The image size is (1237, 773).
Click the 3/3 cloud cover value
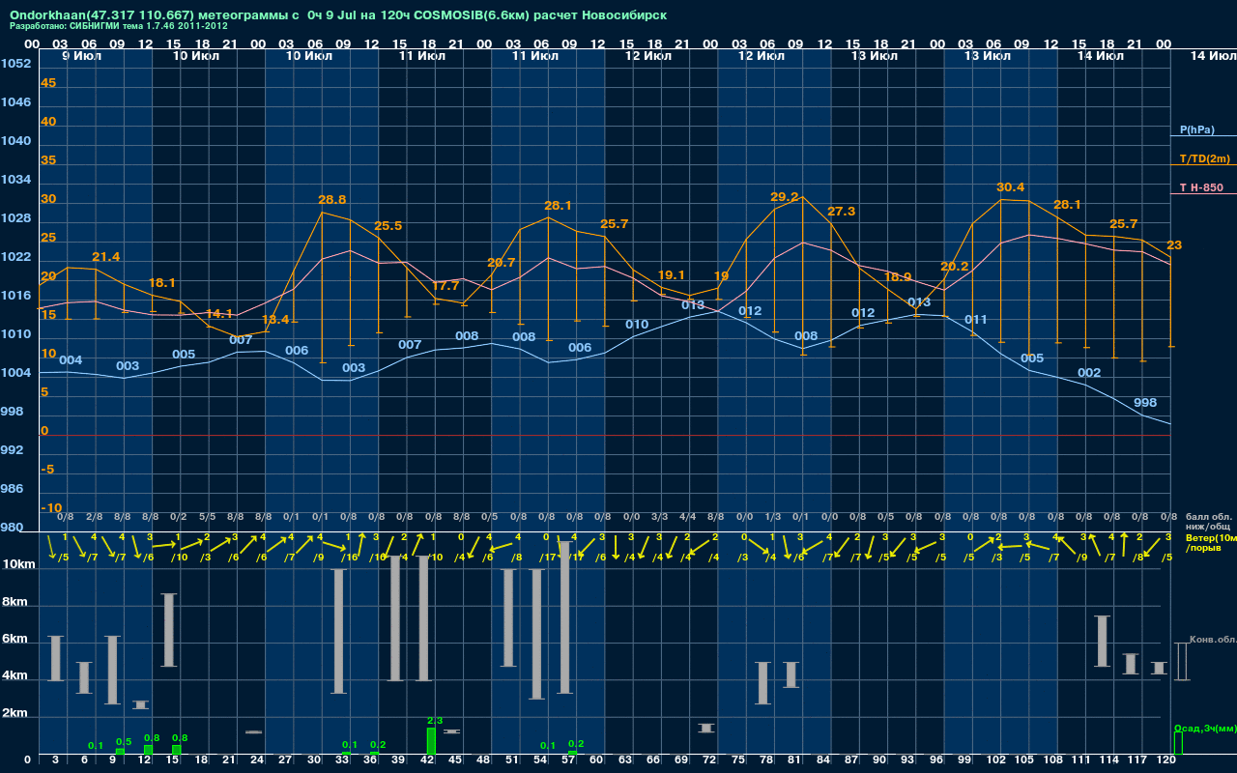[x=659, y=517]
